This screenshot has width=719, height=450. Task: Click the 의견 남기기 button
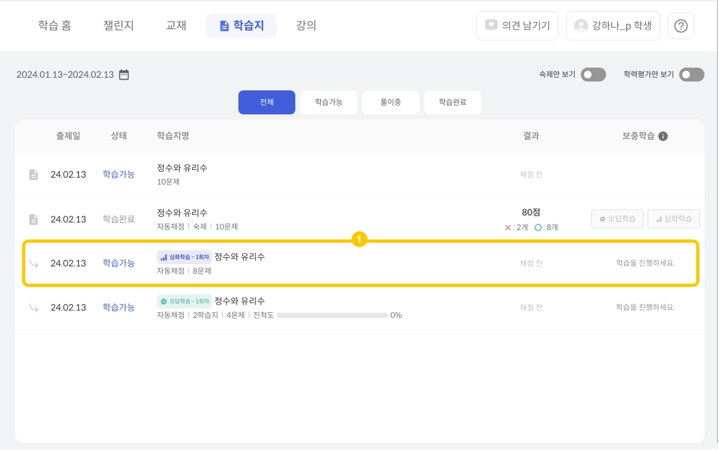coord(517,26)
